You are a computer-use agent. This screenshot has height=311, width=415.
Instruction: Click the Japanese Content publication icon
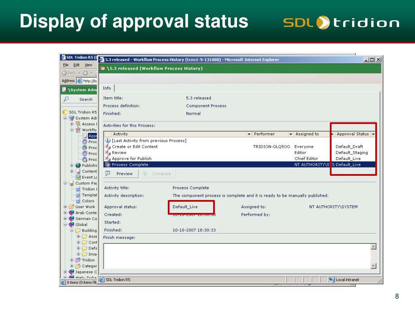coord(71,272)
